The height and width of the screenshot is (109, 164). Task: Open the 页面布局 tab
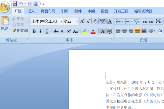[x=48, y=11]
